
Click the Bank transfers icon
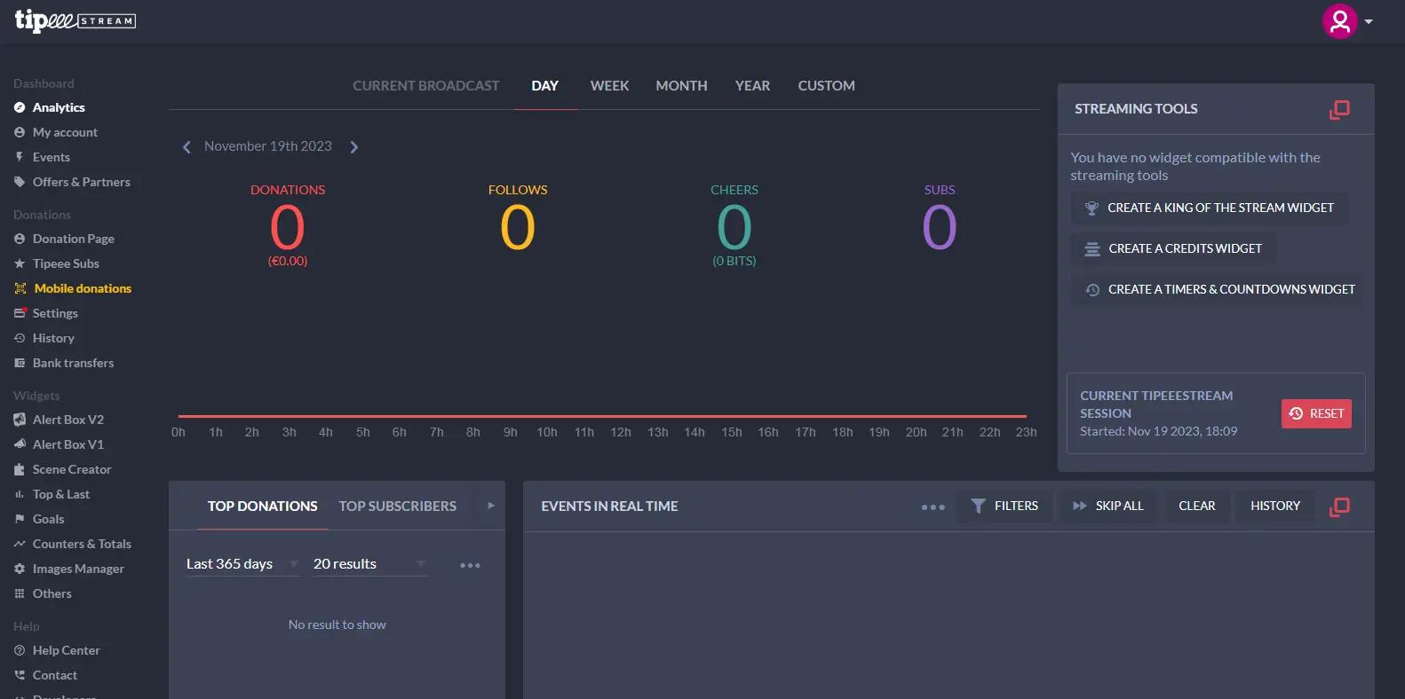tap(20, 363)
